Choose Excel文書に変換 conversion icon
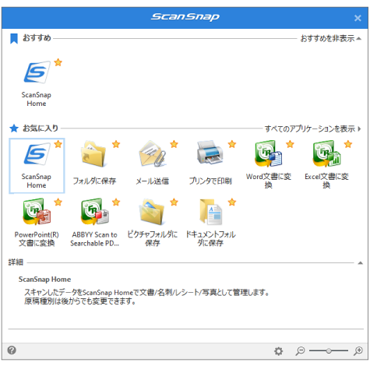370x366 pixels. 326,153
